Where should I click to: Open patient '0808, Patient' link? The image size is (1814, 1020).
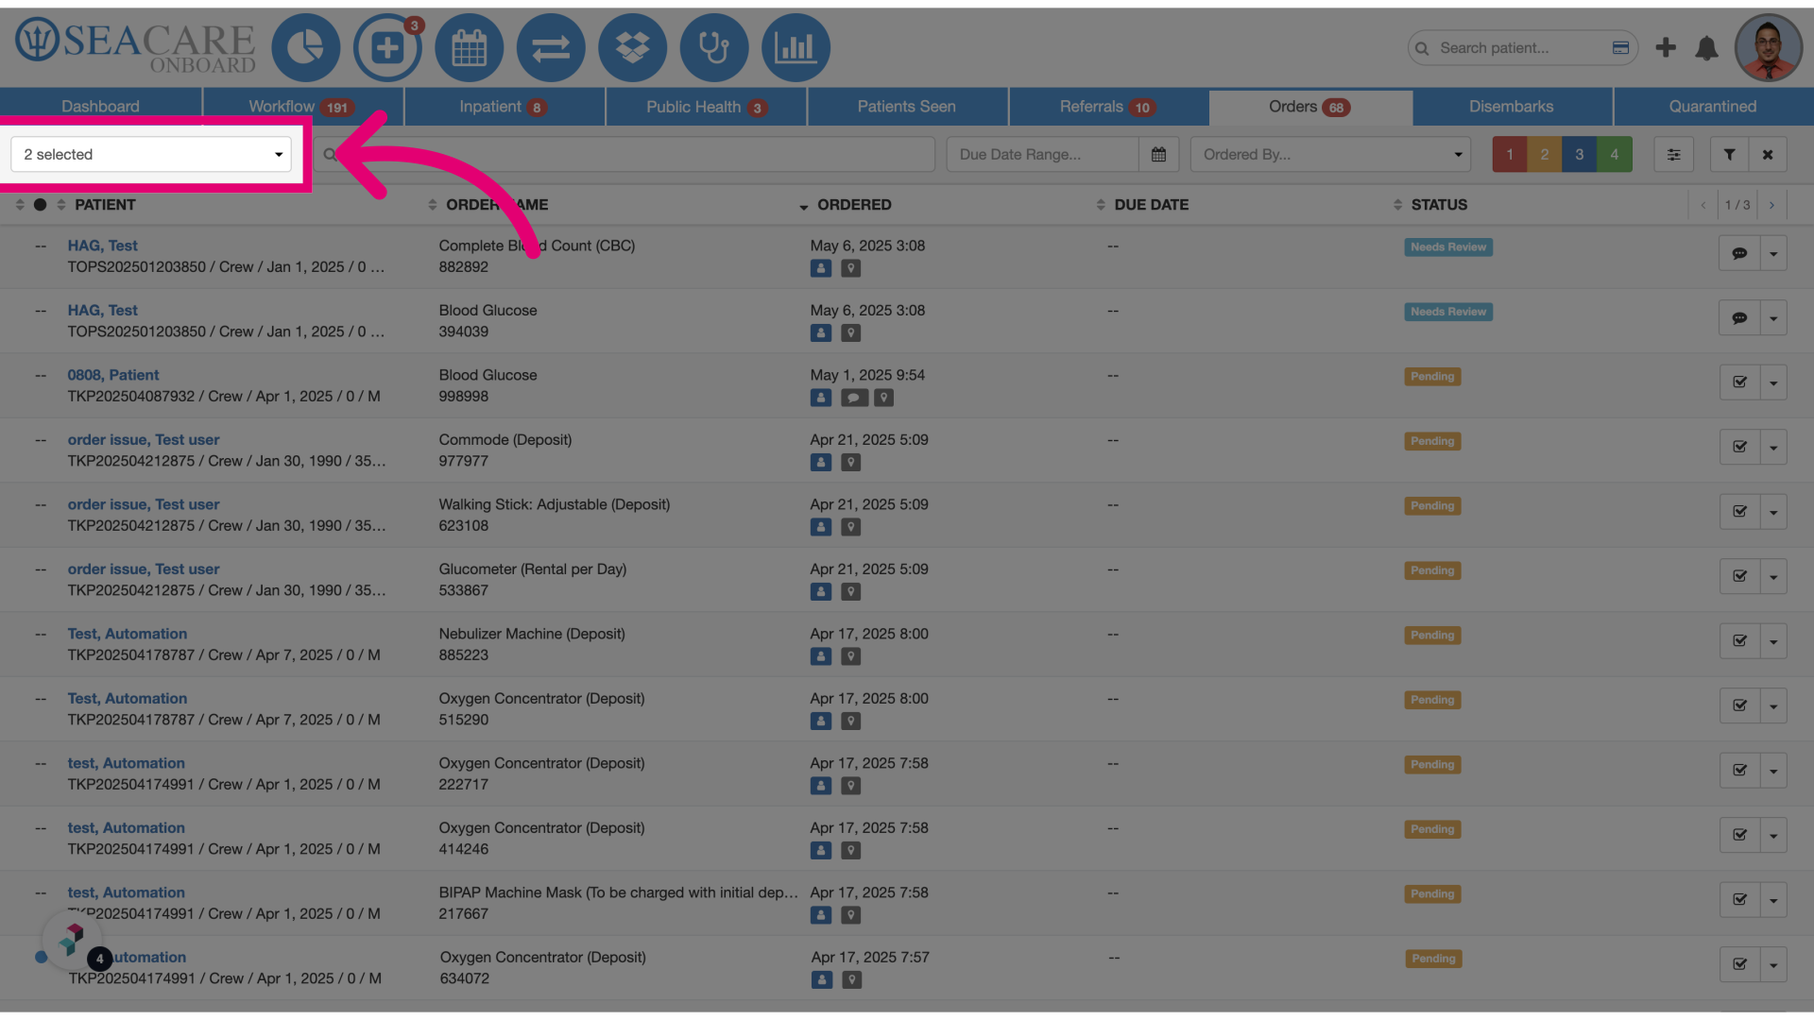click(x=113, y=375)
